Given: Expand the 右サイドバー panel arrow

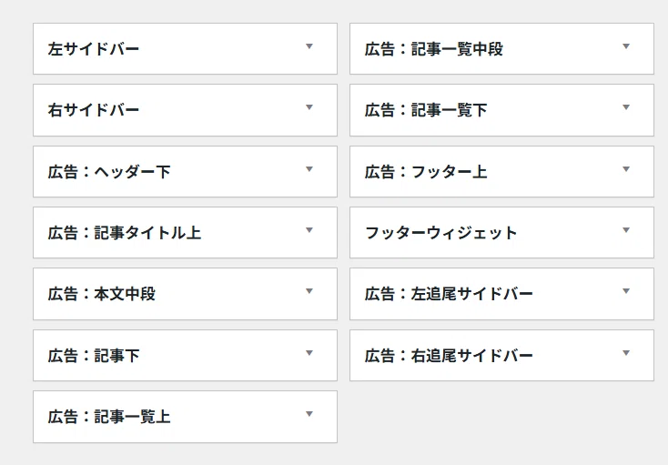Looking at the screenshot, I should 309,107.
